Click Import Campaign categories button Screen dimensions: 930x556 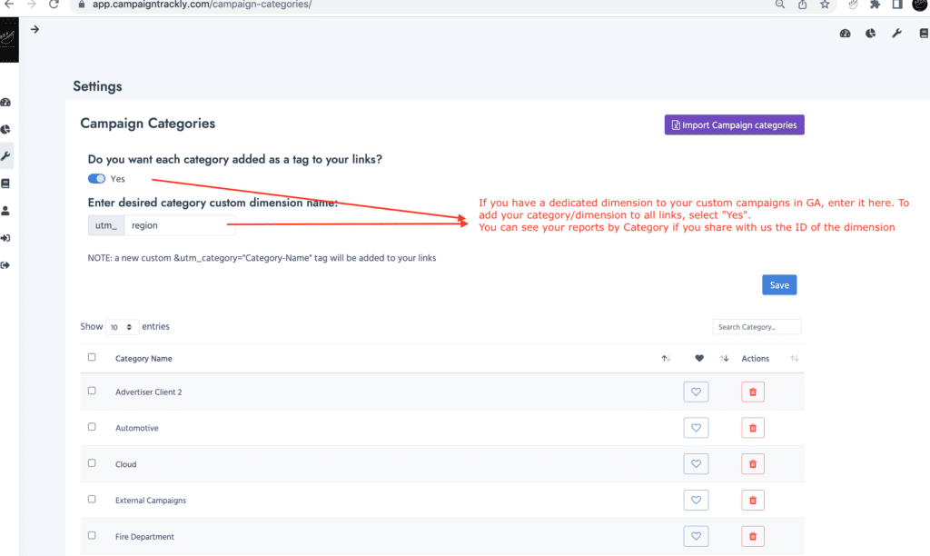point(734,125)
